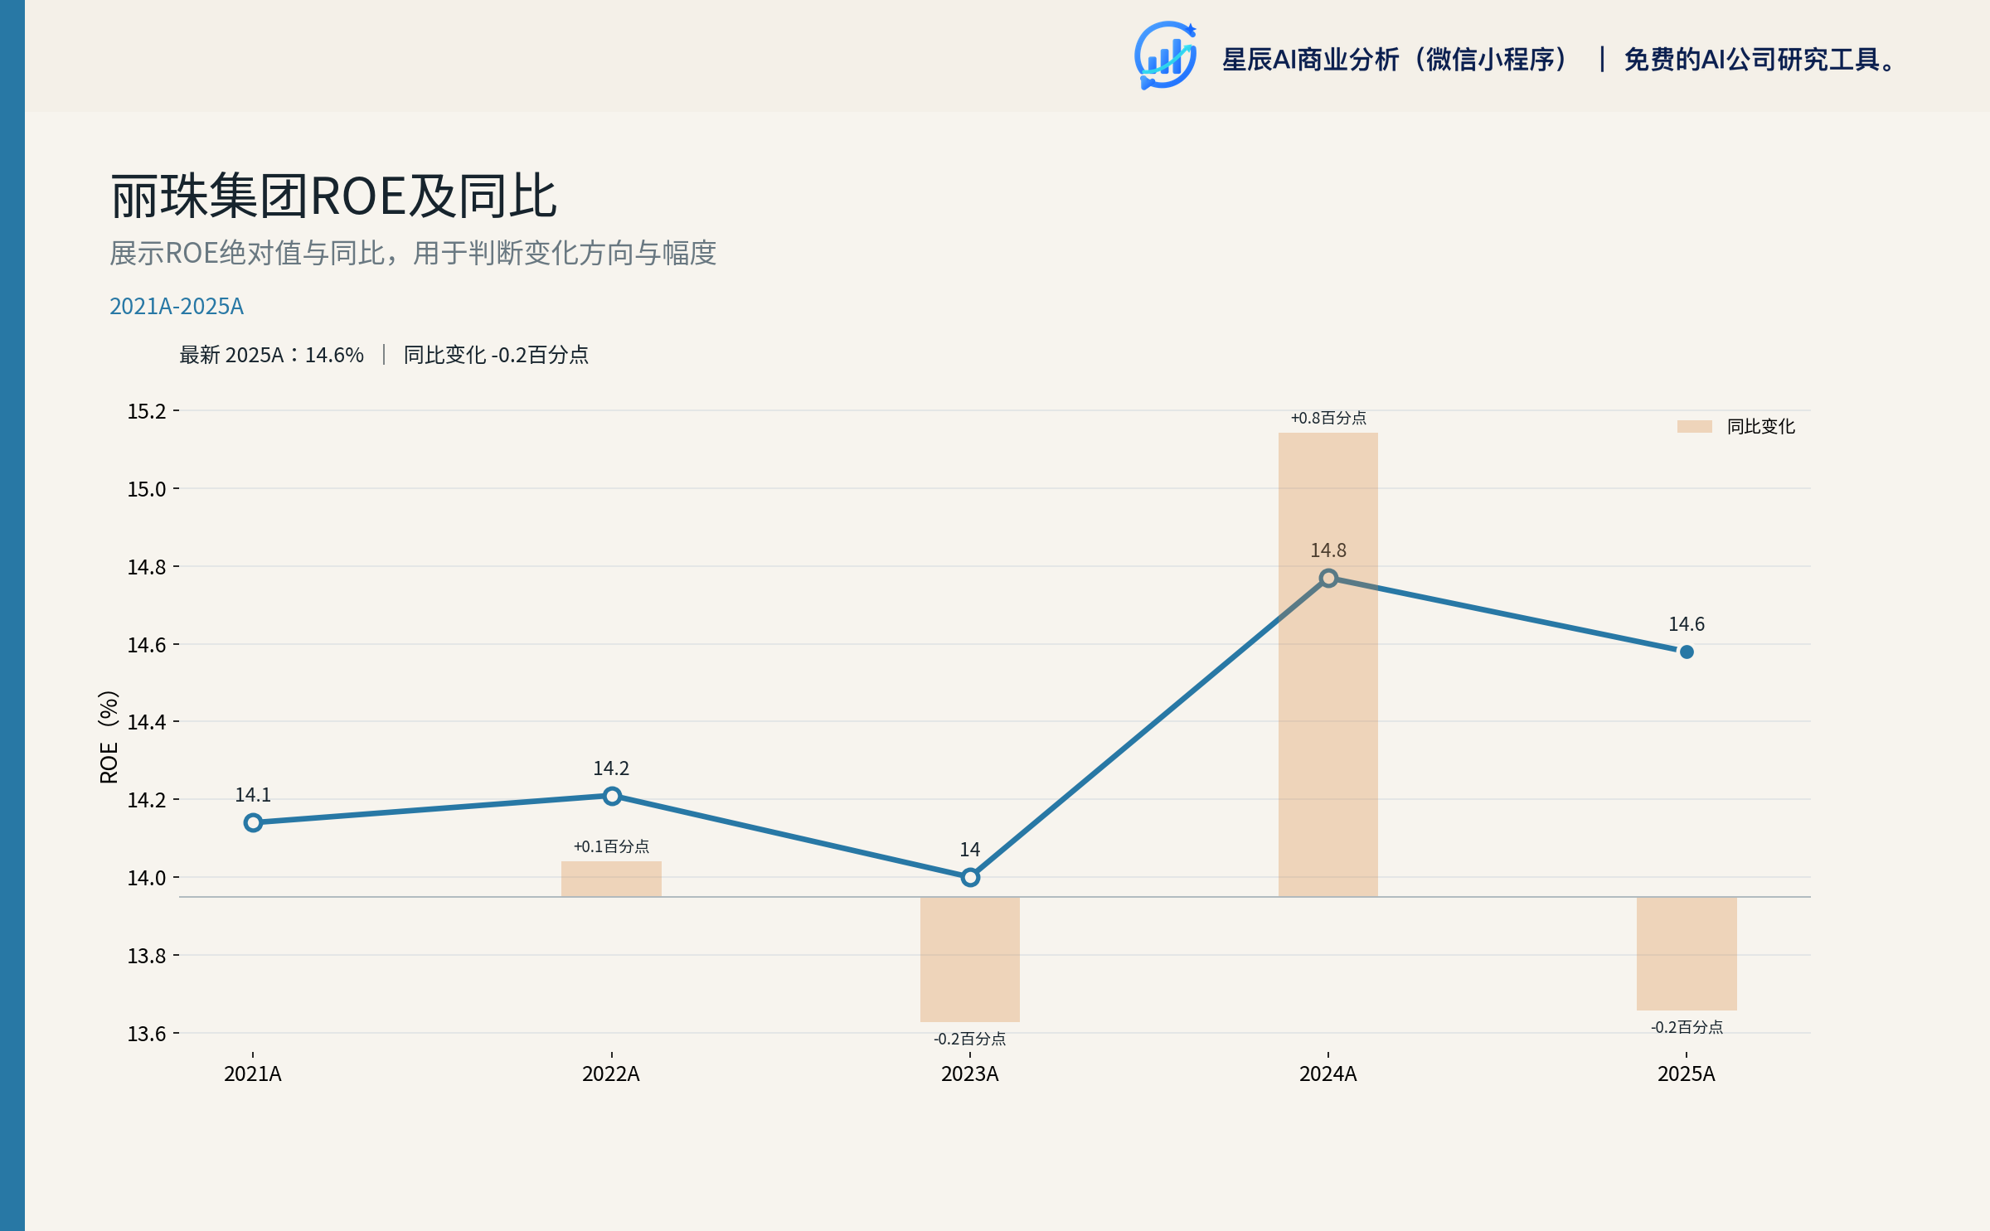Click the -0.2百分点 label under 2023A bar

[969, 1039]
